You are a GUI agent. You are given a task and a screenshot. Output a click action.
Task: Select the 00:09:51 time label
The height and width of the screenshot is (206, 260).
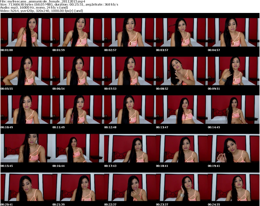coord(214,89)
